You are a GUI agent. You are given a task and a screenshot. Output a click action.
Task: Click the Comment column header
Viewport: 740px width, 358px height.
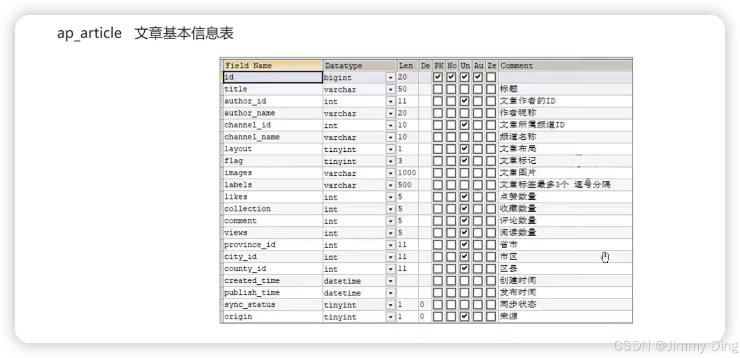point(565,65)
